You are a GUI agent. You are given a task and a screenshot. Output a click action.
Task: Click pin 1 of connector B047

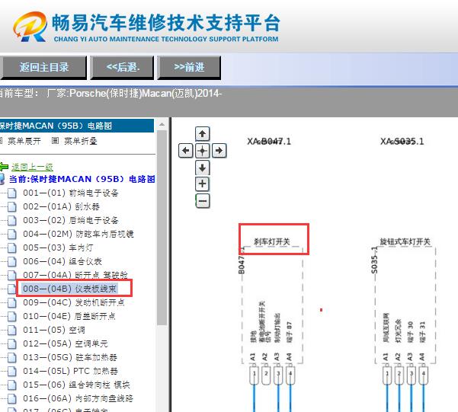(x=254, y=375)
